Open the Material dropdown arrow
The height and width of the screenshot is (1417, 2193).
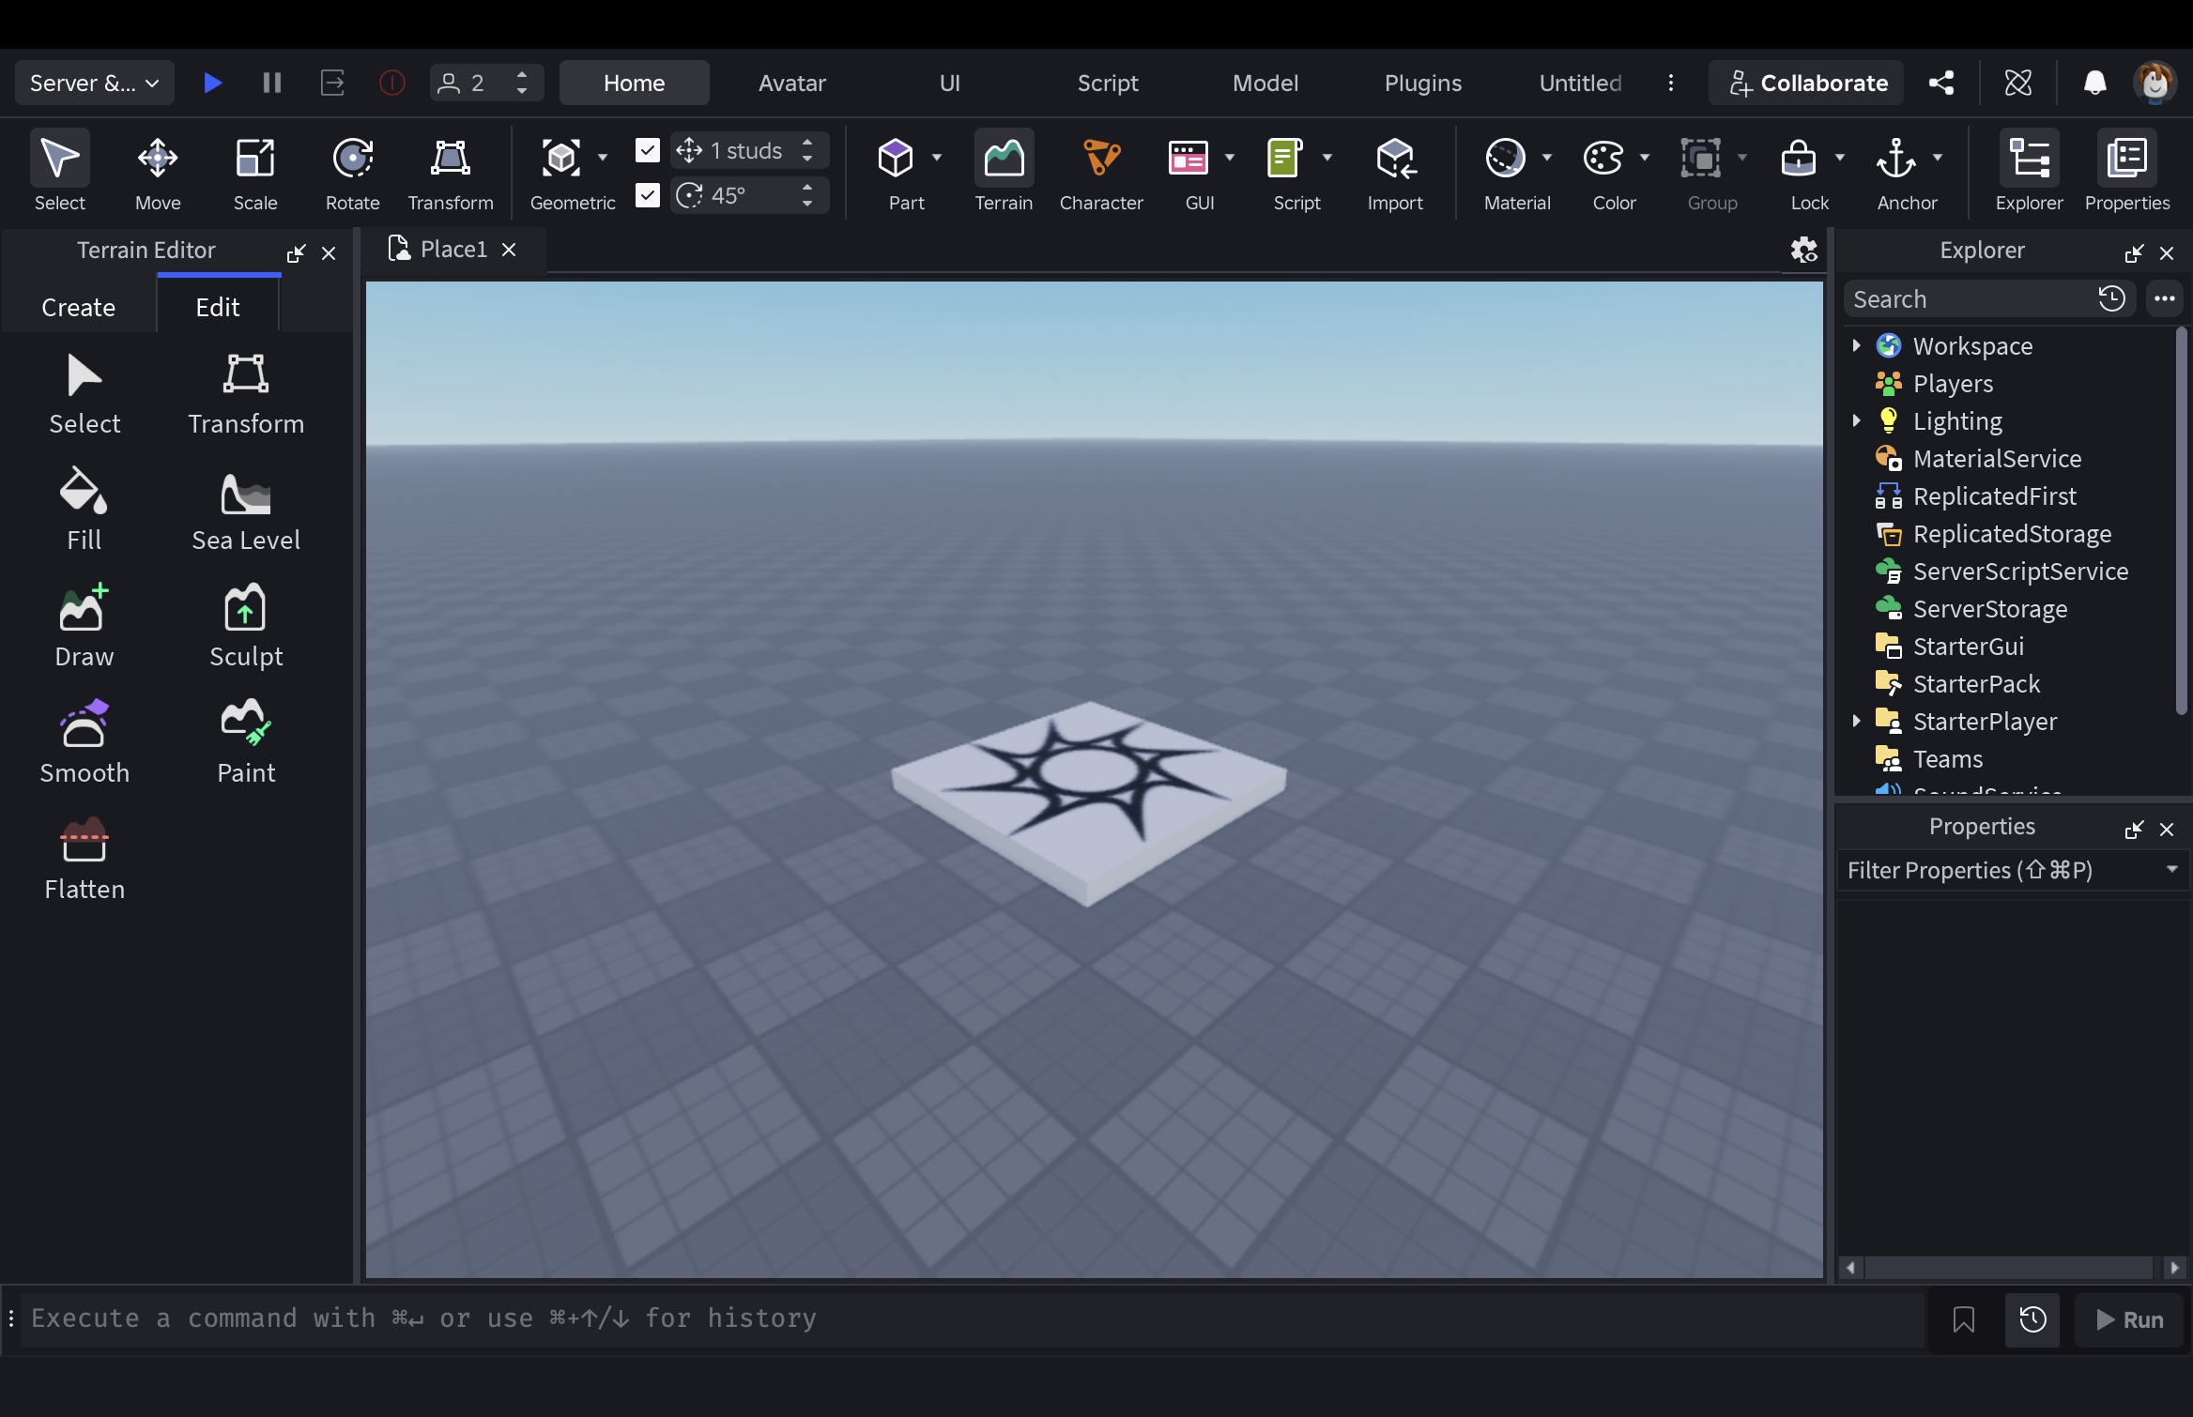(x=1546, y=158)
